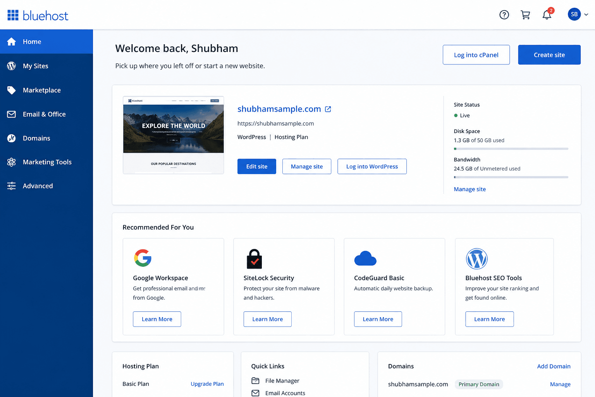The height and width of the screenshot is (397, 595).
Task: Click the Home house icon in sidebar
Action: pyautogui.click(x=12, y=41)
